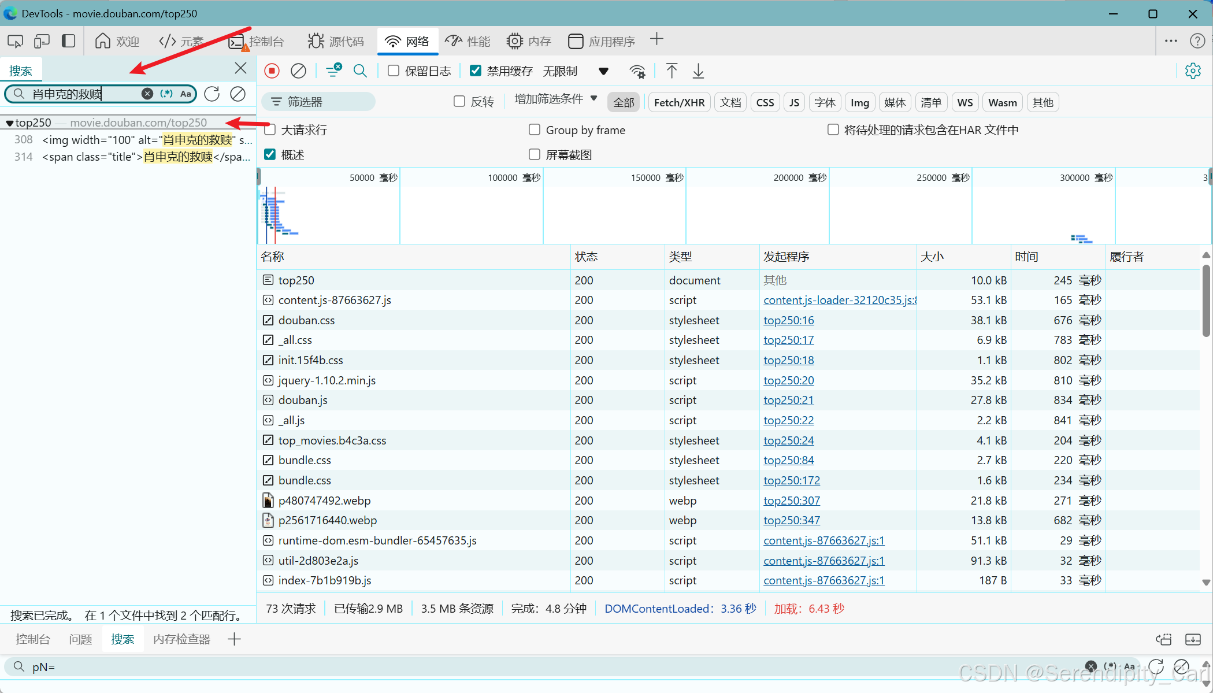Image resolution: width=1213 pixels, height=693 pixels.
Task: Open the 控制台 drawer tab at bottom
Action: [33, 639]
